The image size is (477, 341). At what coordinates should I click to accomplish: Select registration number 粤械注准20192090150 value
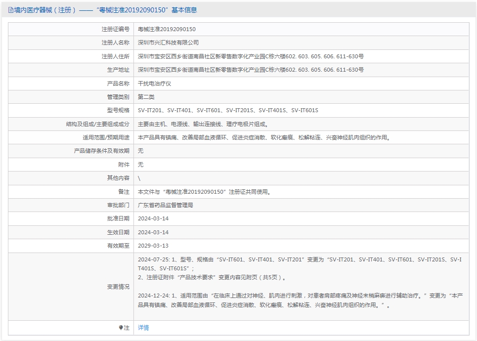[167, 29]
